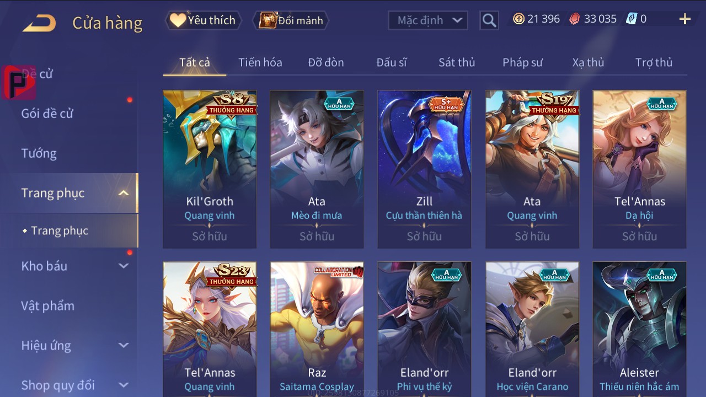Tap the golden back arrow icon
The image size is (706, 397).
(39, 23)
